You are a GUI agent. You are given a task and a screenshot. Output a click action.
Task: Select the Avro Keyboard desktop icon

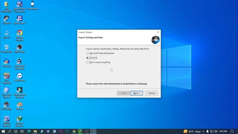coord(7,78)
